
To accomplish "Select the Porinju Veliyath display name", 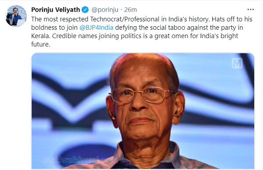I will [56, 10].
